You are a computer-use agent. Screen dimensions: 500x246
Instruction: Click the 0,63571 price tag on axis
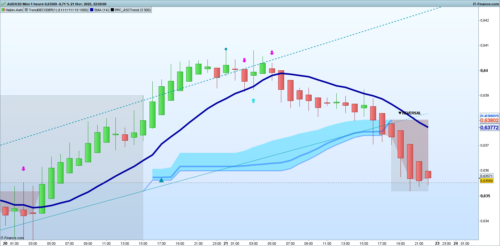point(487,176)
